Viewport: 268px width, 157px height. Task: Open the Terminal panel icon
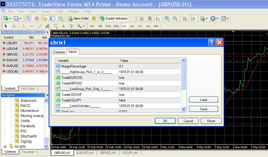click(53, 18)
